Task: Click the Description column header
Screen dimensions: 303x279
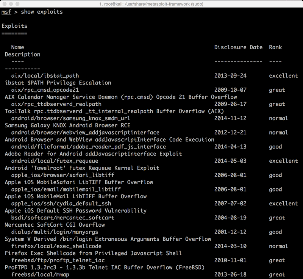Action: point(23,55)
